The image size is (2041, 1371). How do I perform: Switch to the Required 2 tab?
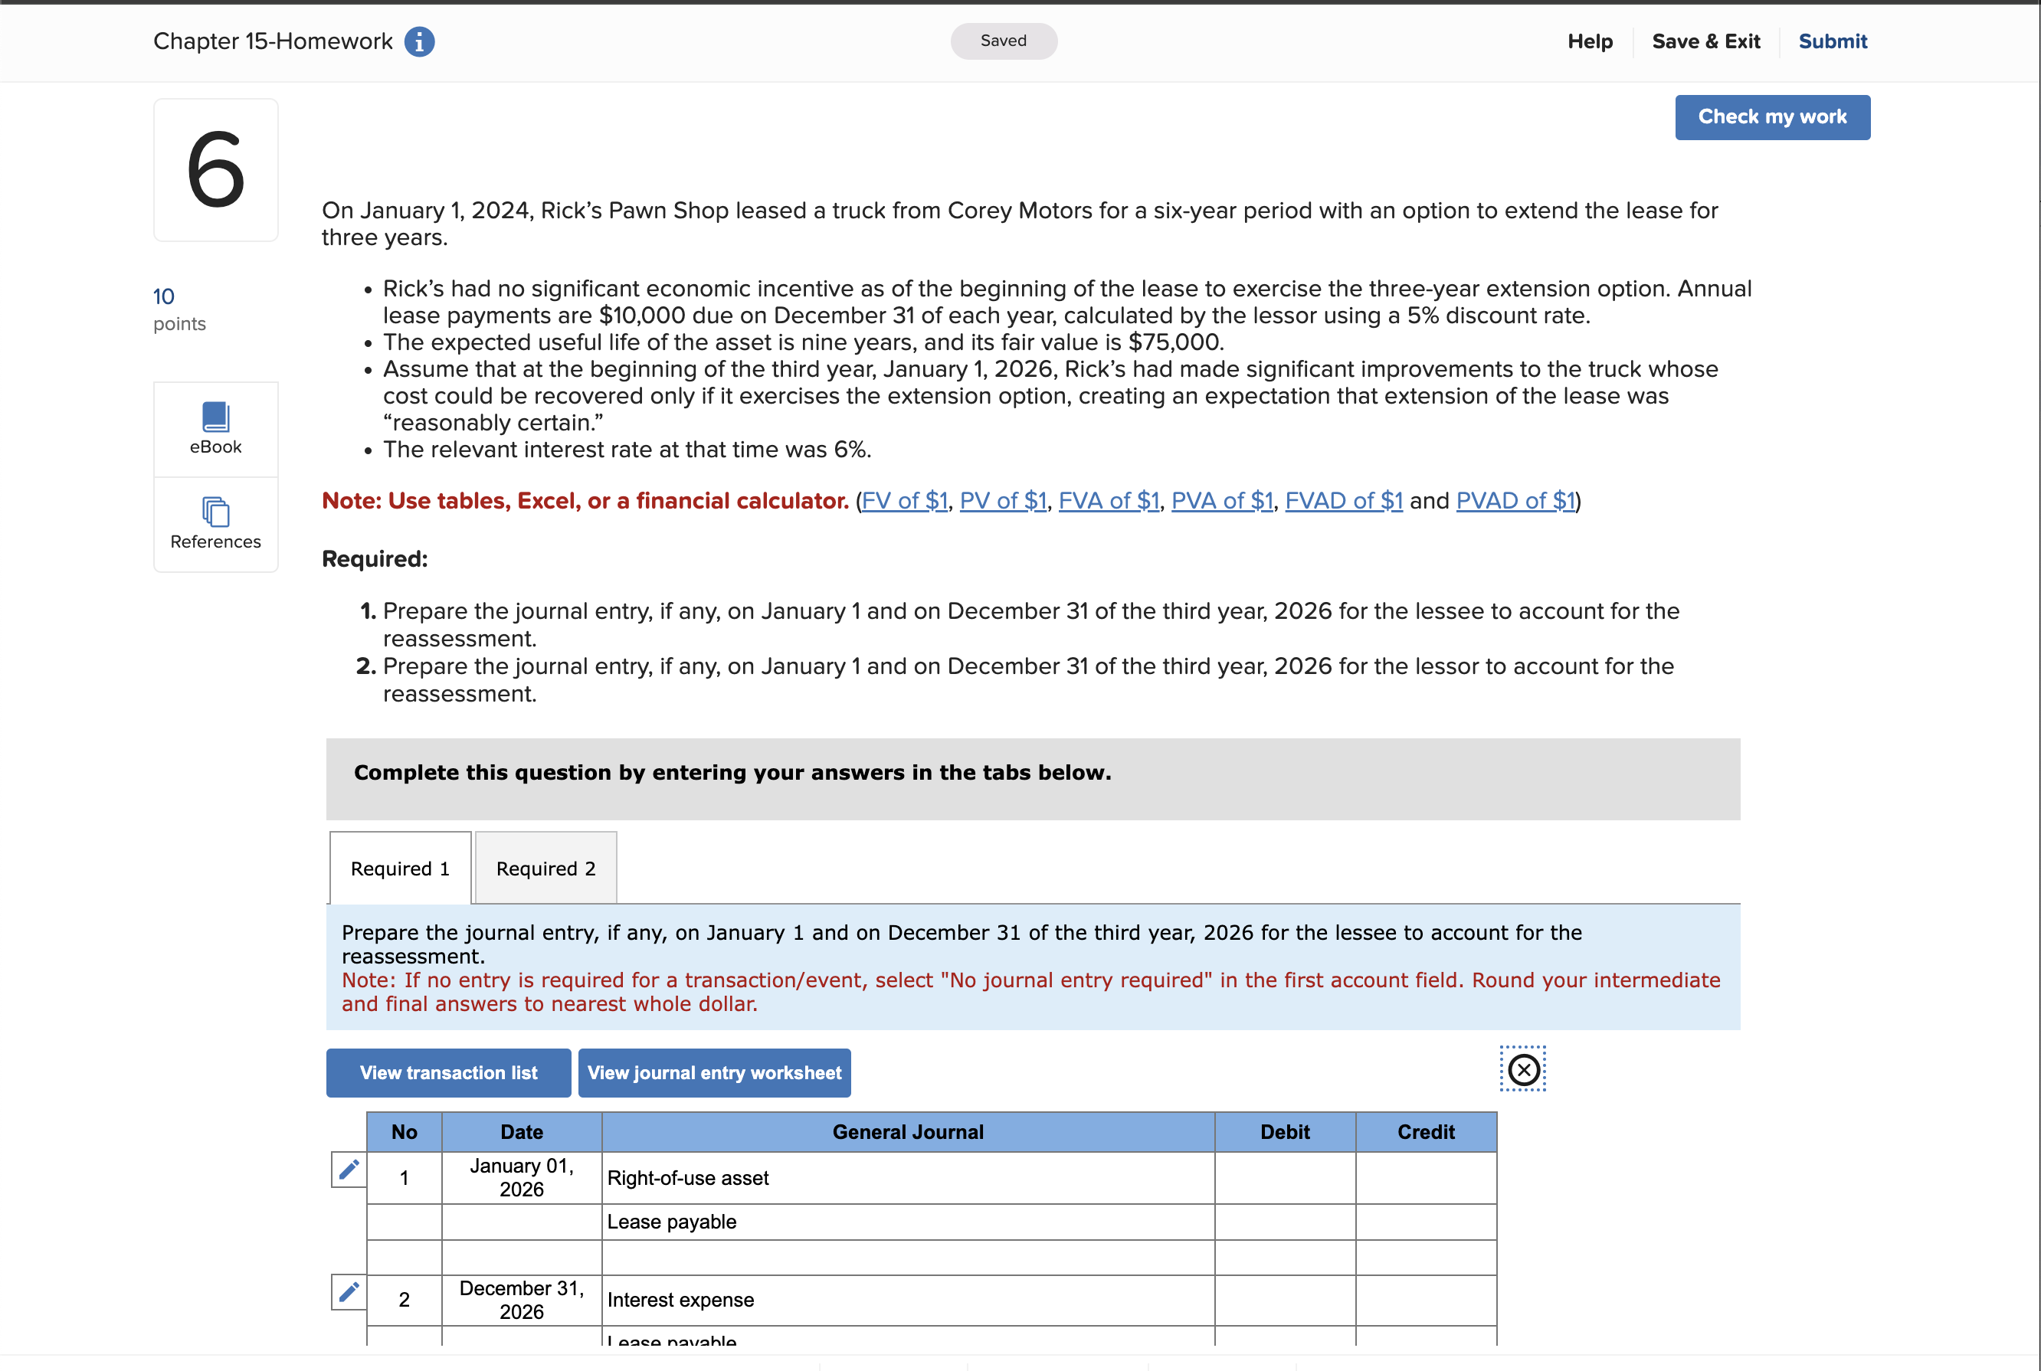point(545,869)
